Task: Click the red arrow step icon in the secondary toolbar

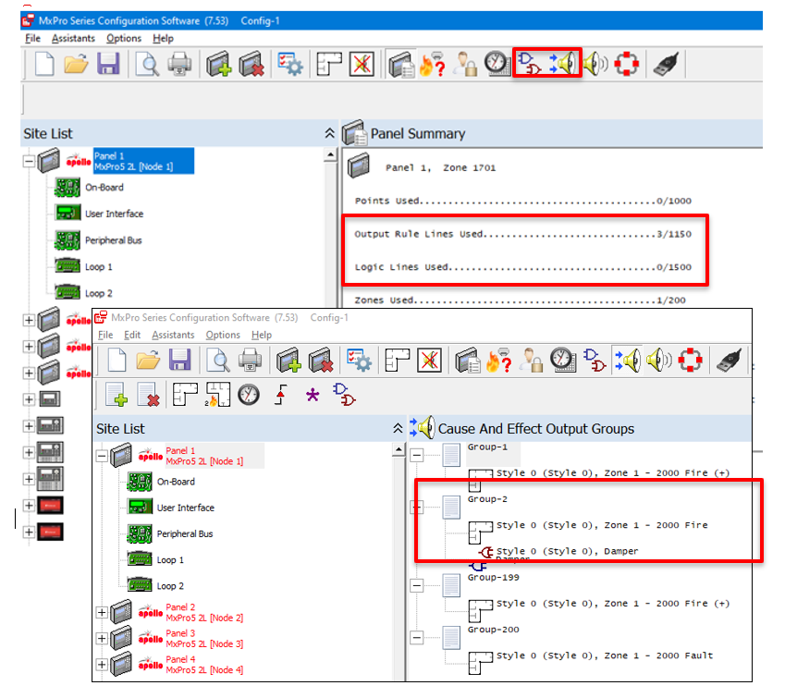Action: (281, 395)
